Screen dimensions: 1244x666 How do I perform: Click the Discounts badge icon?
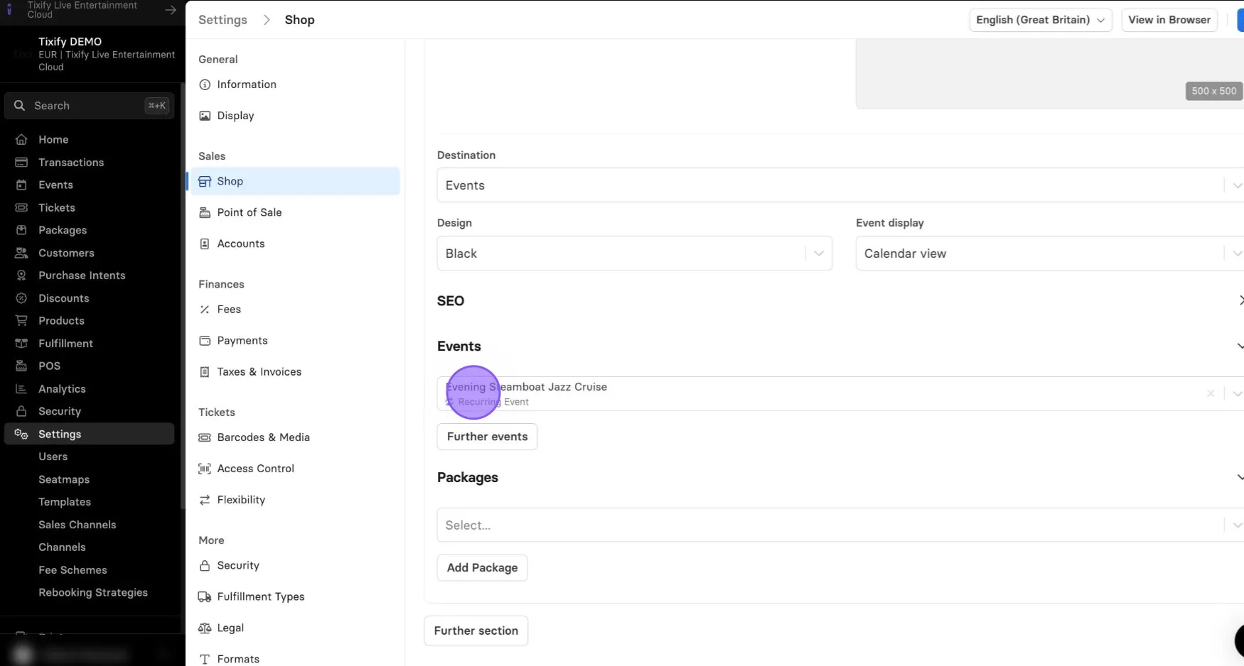click(21, 298)
